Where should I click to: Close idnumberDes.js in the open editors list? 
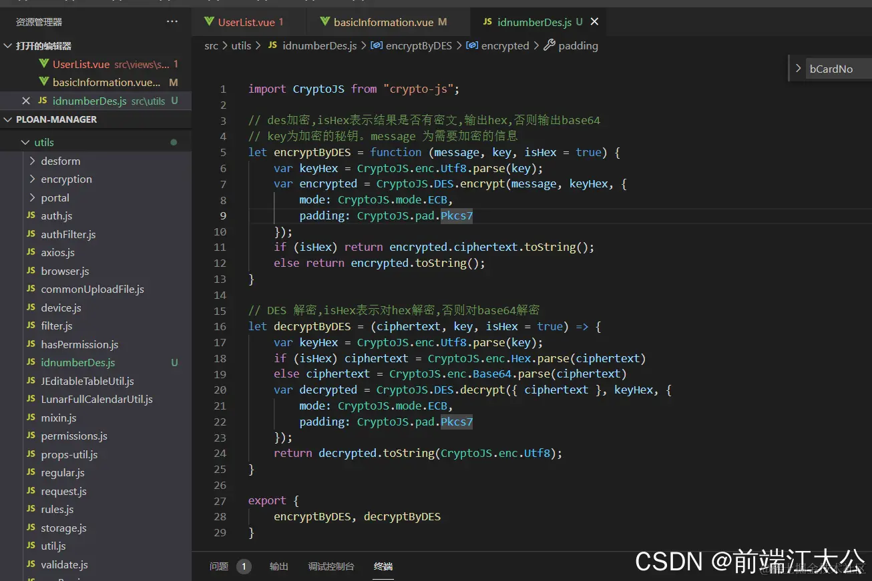pyautogui.click(x=26, y=101)
